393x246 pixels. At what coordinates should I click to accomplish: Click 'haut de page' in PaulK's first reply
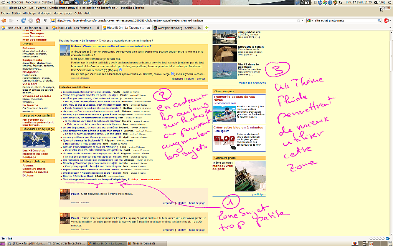197,203
